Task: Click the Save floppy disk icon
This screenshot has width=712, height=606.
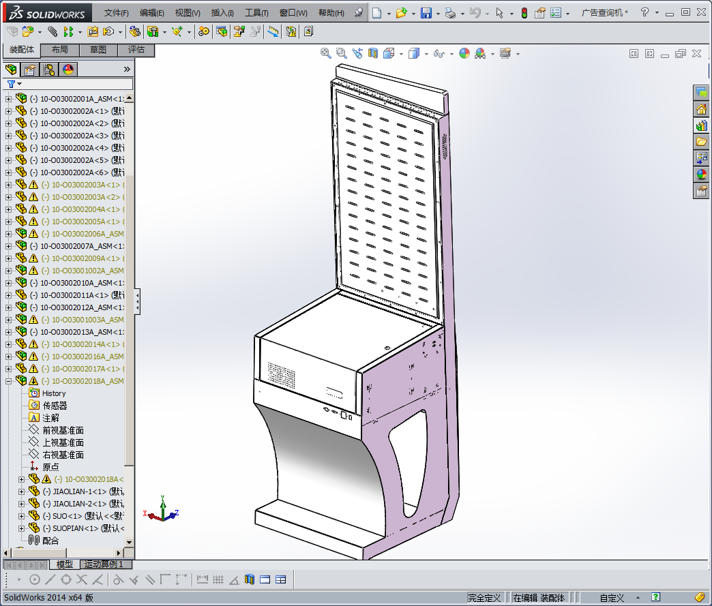Action: pyautogui.click(x=426, y=13)
